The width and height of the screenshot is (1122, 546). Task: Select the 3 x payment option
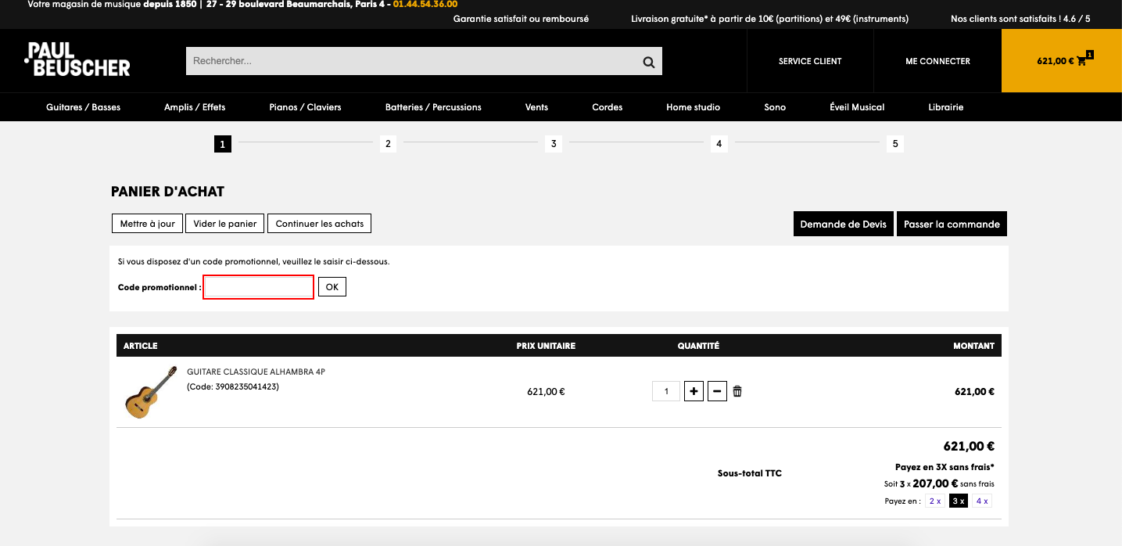pos(959,501)
